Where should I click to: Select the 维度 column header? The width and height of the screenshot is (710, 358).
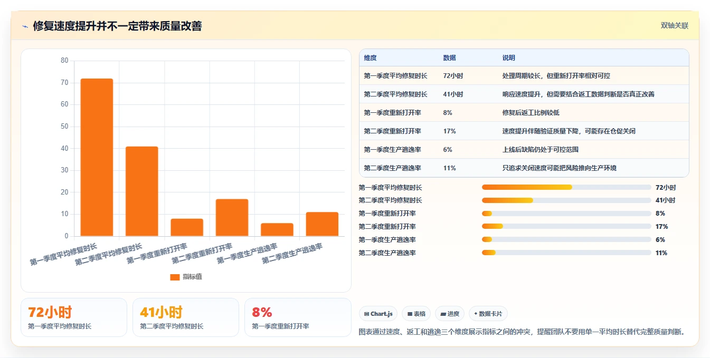(x=371, y=58)
